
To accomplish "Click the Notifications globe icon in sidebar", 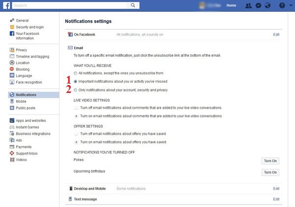I will click(12, 95).
